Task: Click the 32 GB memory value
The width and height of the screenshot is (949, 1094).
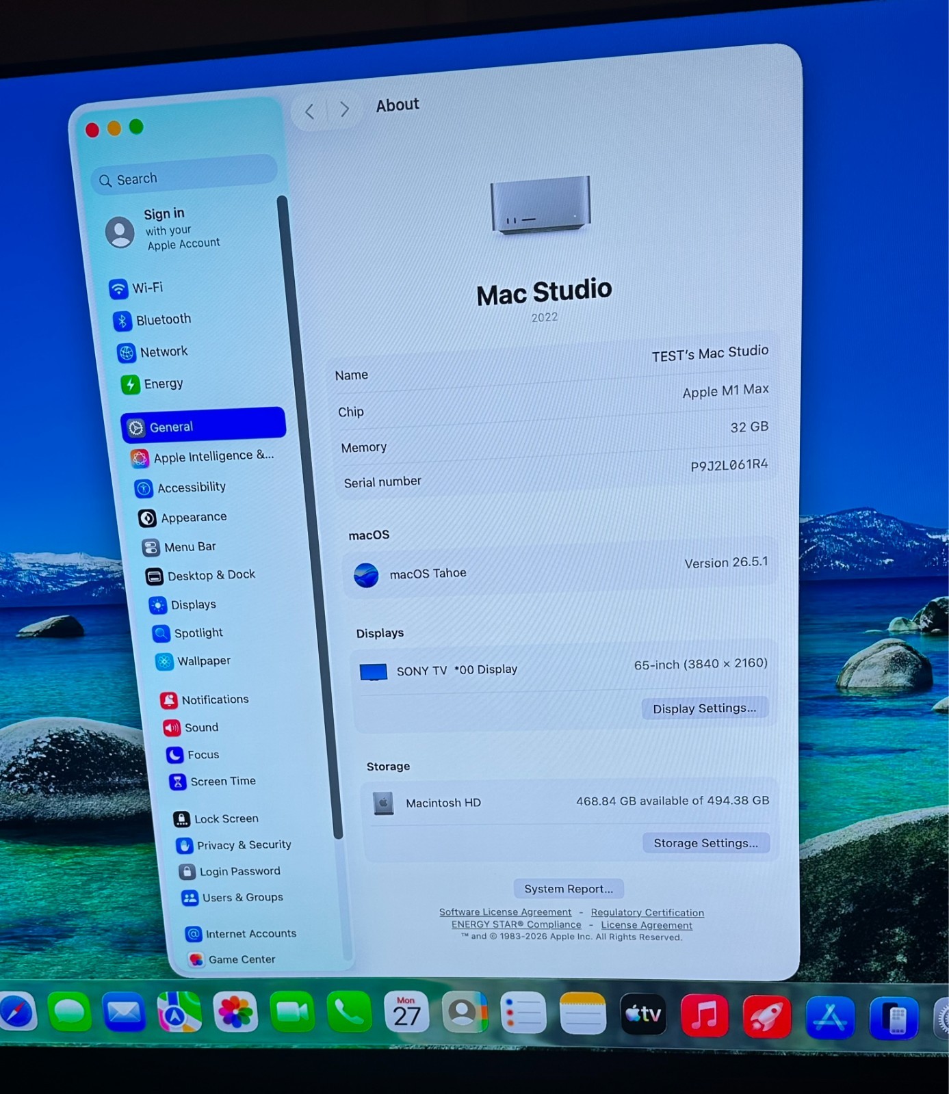Action: click(x=749, y=427)
